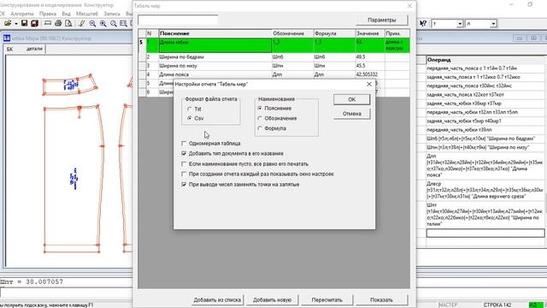Viewport: 547px width, 308px height.
Task: Open the Масштаб menu
Action: click(x=87, y=14)
